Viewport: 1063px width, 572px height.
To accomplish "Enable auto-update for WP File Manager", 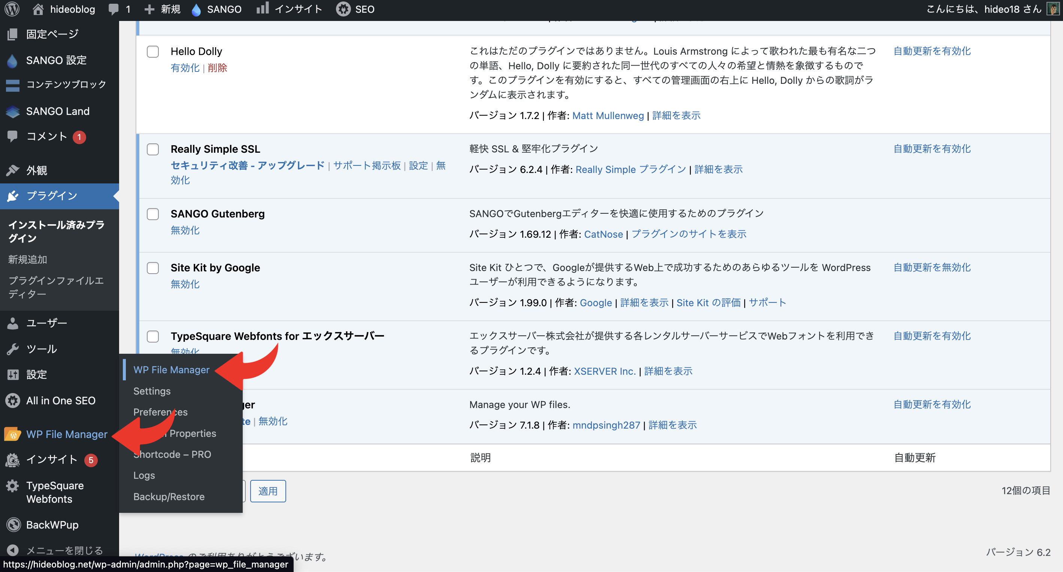I will [x=932, y=405].
